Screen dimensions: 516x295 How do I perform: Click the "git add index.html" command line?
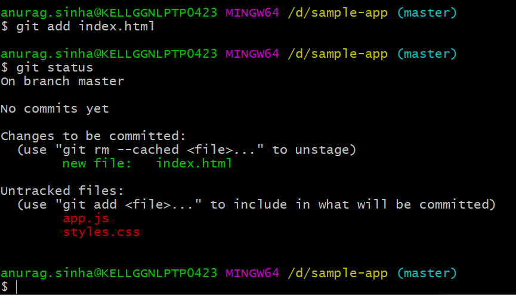85,26
